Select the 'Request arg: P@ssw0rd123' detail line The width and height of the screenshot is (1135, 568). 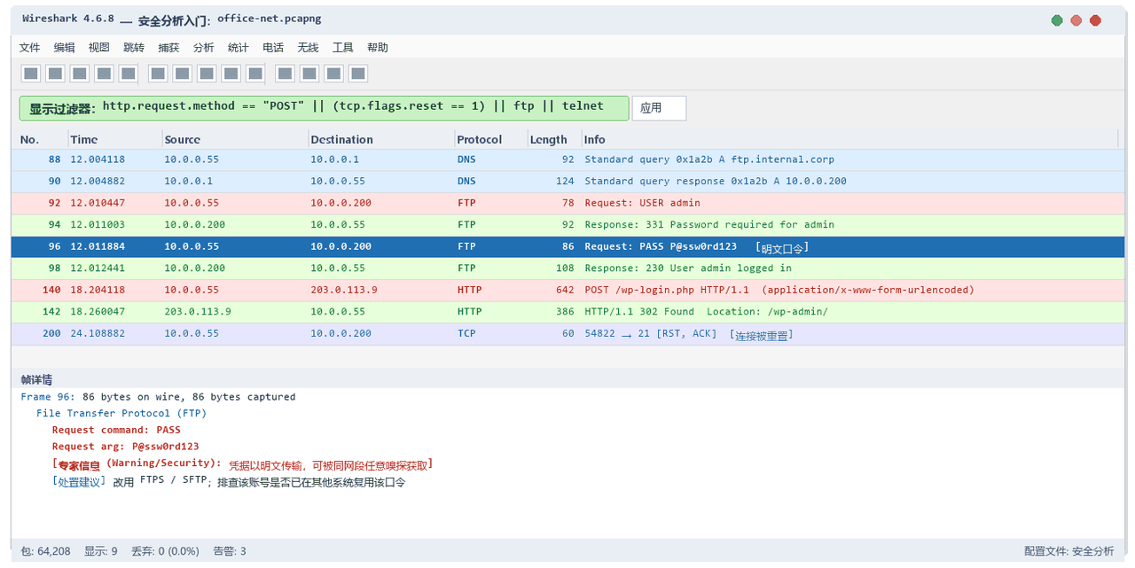125,447
